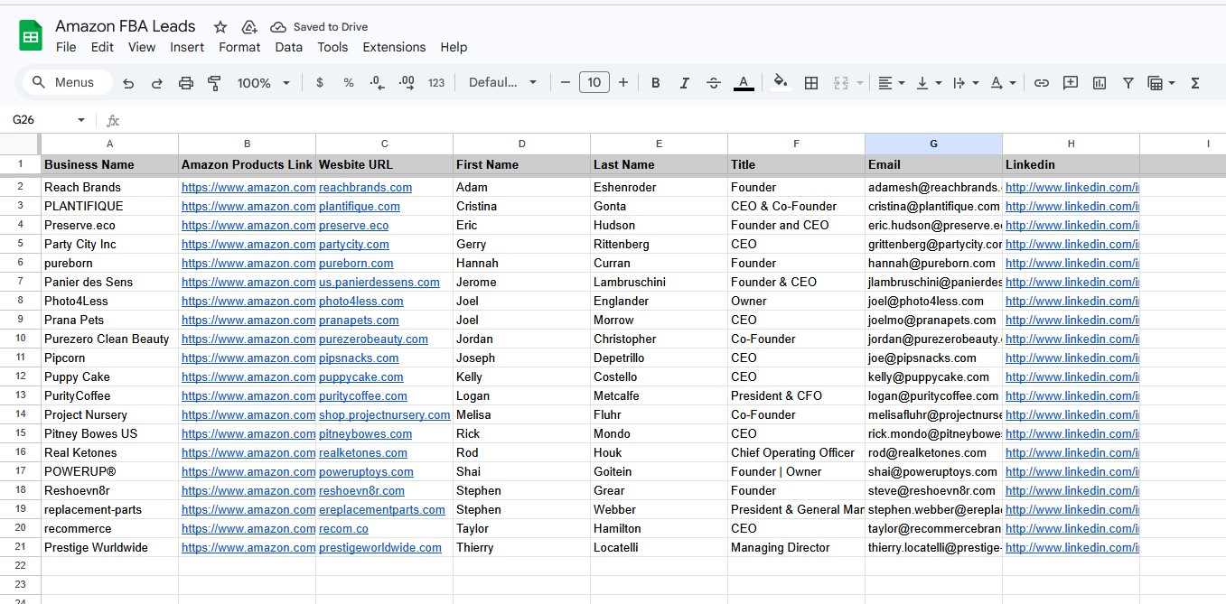Toggle bold formatting

(x=656, y=83)
